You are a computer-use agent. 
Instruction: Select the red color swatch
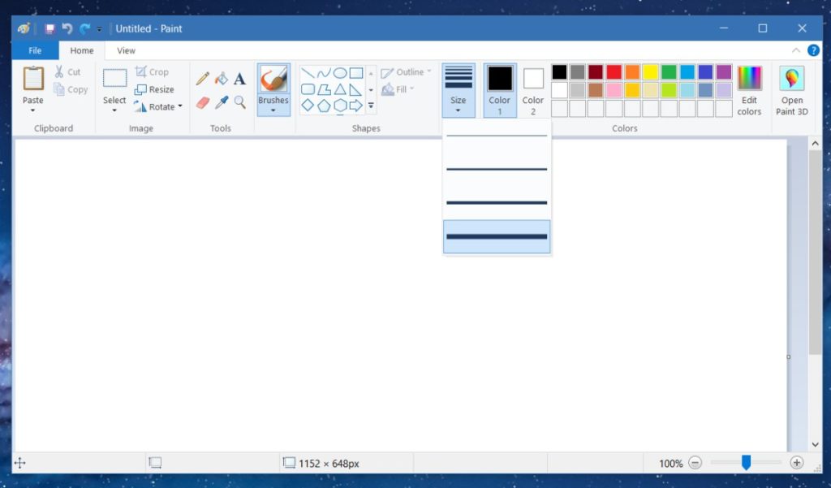[614, 71]
